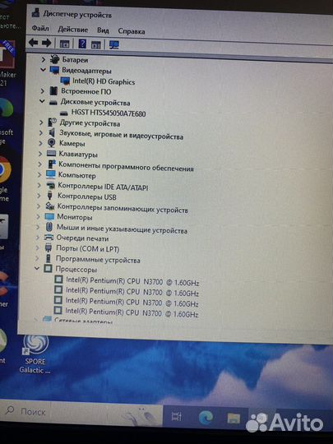Screen dimensions: 333x444
Task: Select Intel(R) HD Graphics entry
Action: (104, 81)
